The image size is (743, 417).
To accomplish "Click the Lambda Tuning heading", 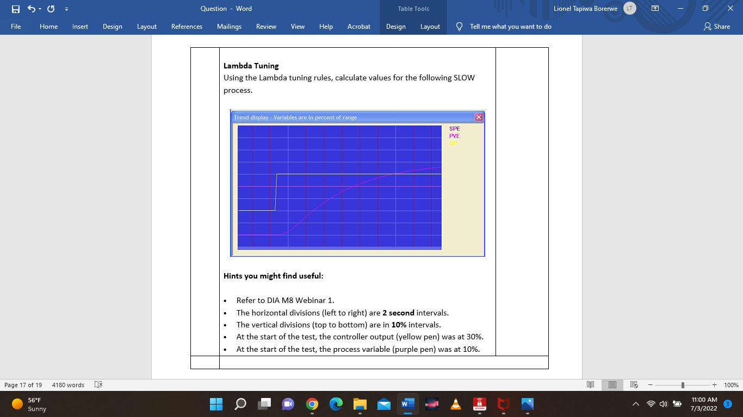I will click(x=251, y=66).
